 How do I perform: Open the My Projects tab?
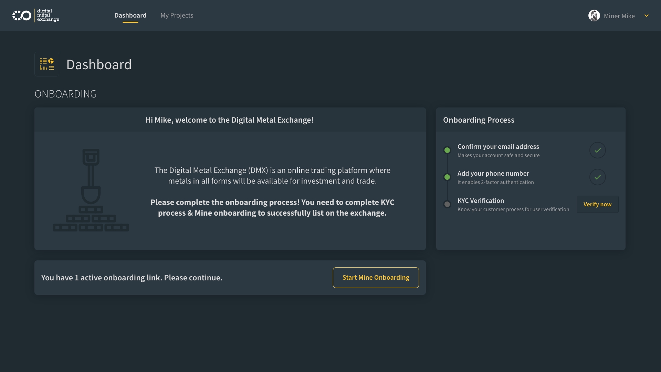point(177,15)
